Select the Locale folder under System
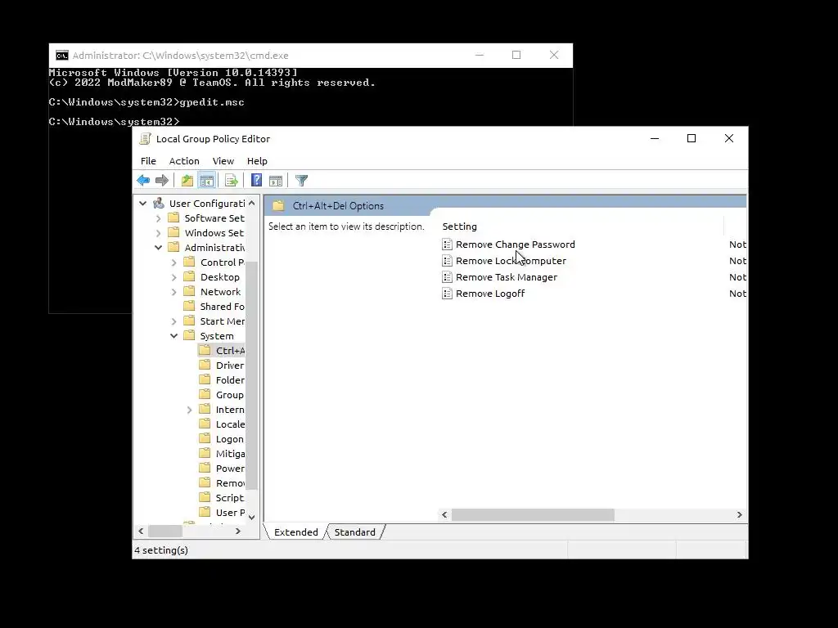Viewport: 838px width, 628px height. pos(230,424)
